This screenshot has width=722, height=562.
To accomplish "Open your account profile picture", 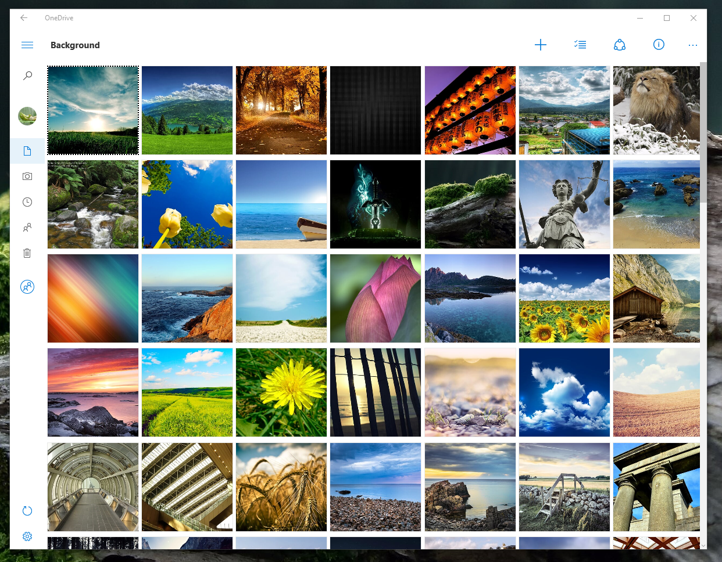I will click(27, 116).
